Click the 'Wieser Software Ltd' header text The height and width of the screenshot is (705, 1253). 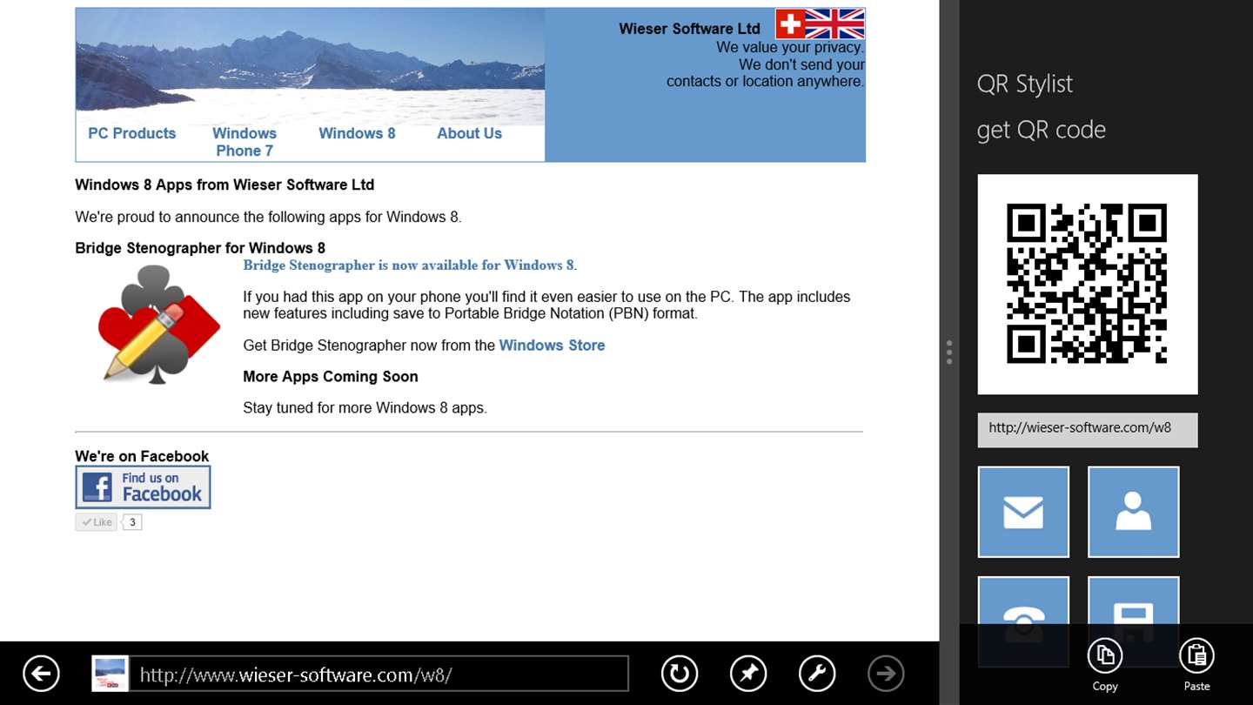[x=689, y=29]
